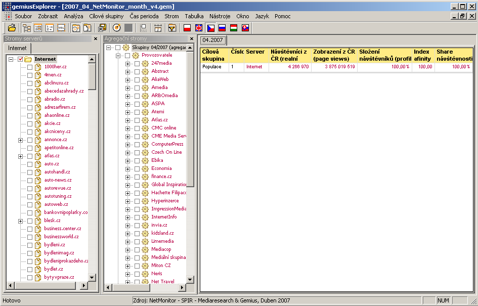
Task: Click the open file folder toolbar icon
Action: 12,28
